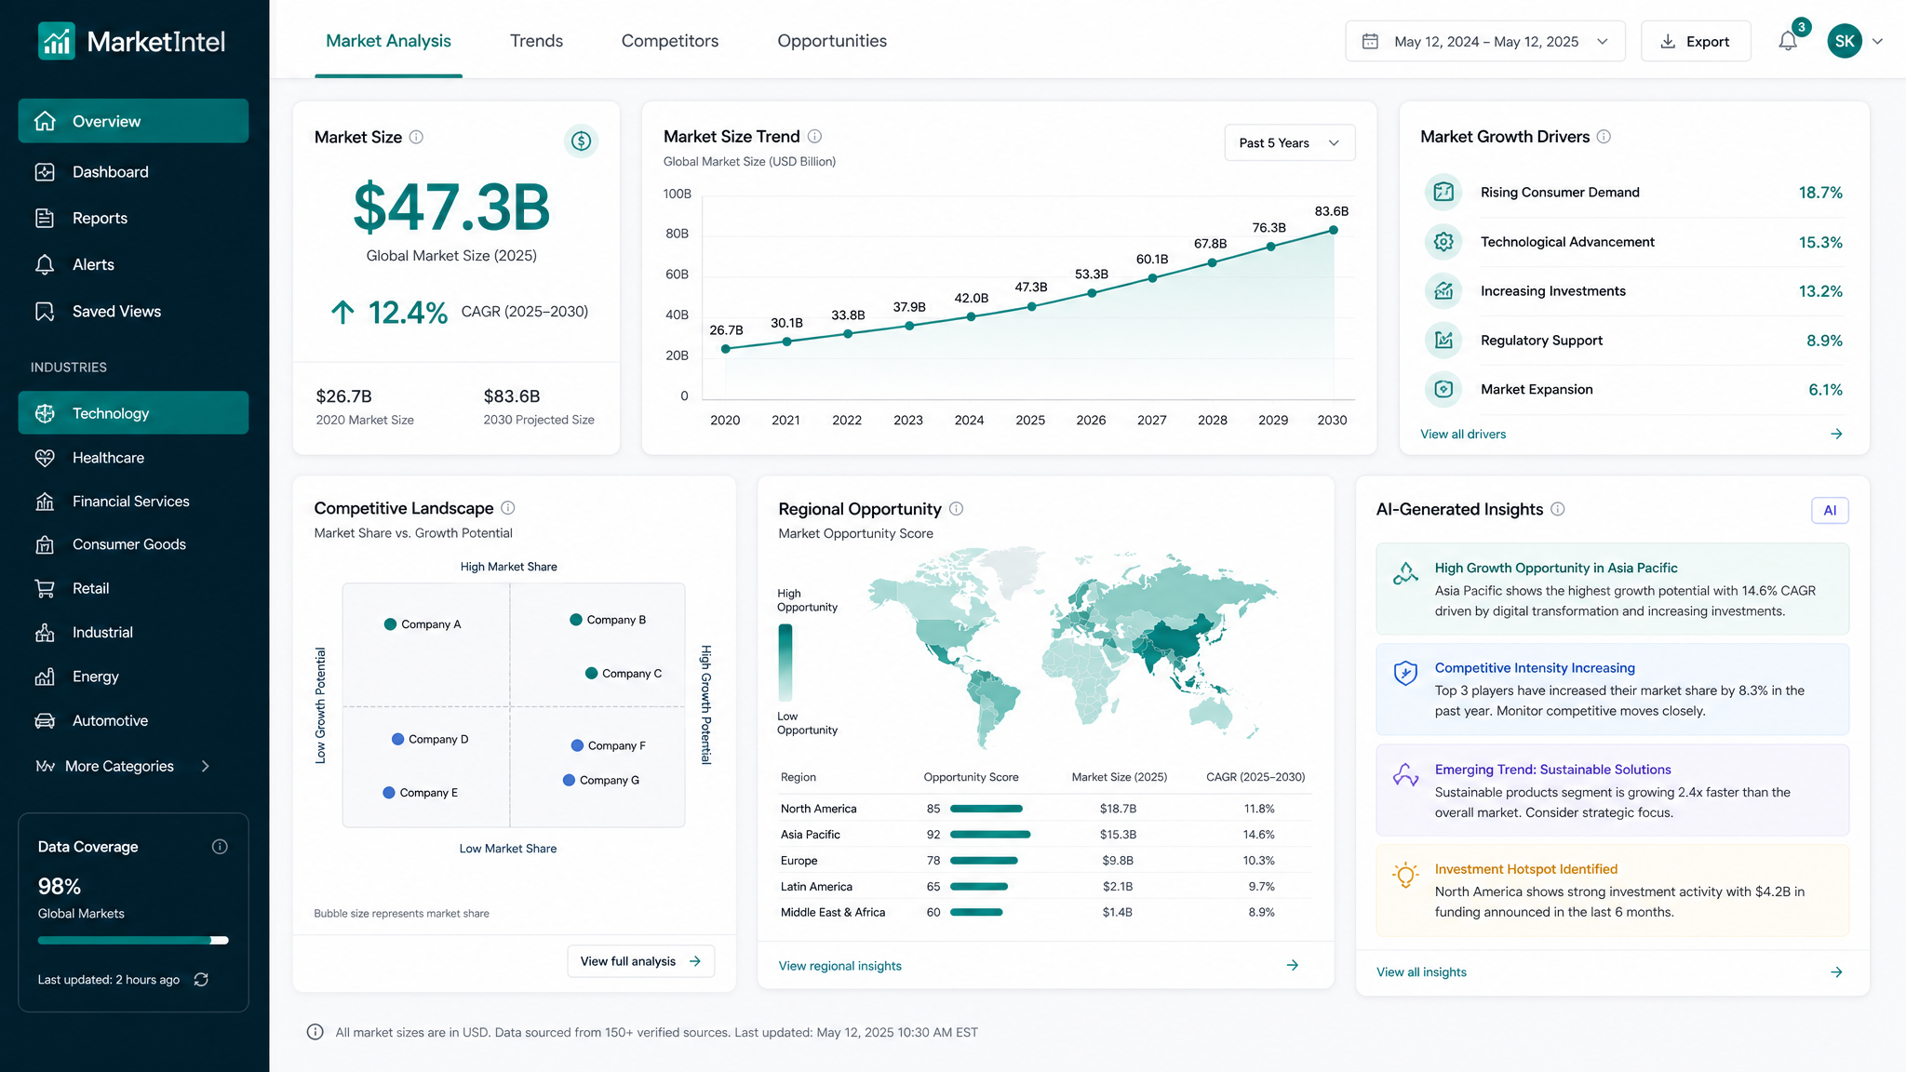Open Overview in the sidebar

(133, 121)
